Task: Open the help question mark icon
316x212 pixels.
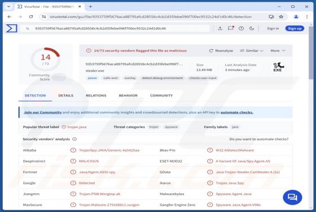Action: coord(241,28)
